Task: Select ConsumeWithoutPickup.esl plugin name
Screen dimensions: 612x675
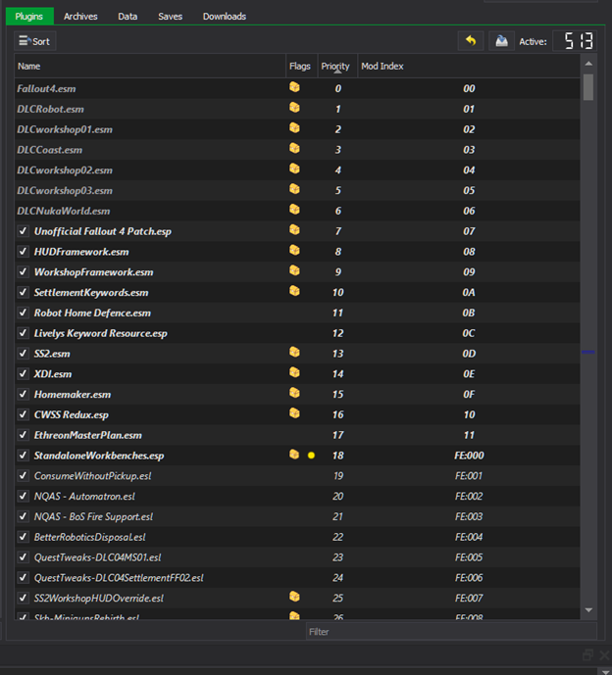Action: [92, 476]
